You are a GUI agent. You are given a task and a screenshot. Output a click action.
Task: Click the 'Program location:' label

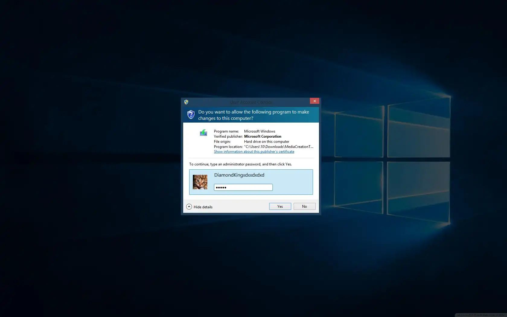[228, 147]
